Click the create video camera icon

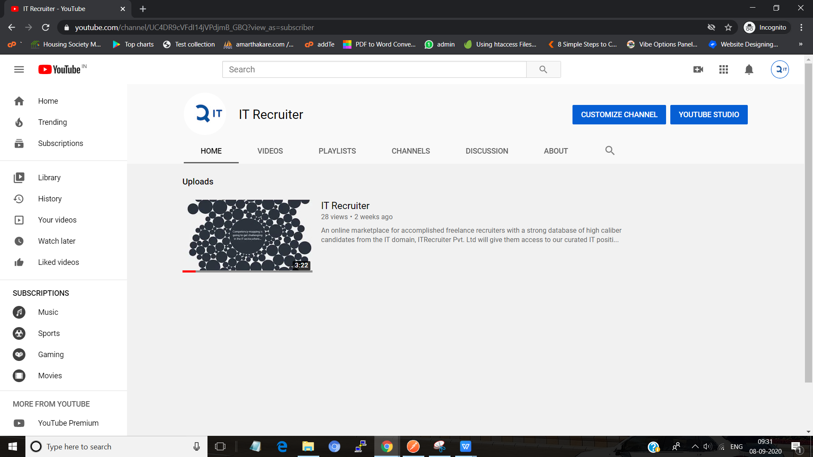tap(698, 69)
